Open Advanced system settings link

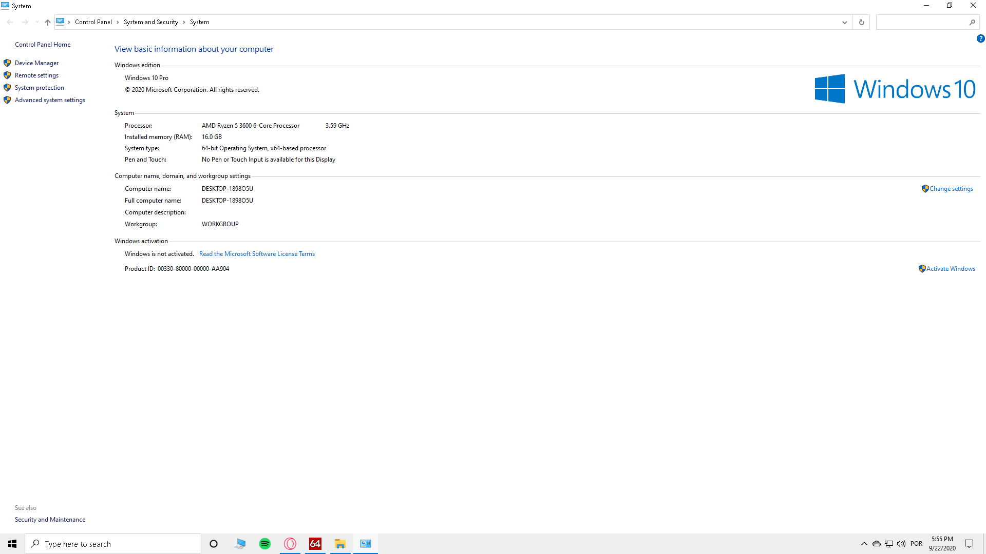click(x=50, y=100)
